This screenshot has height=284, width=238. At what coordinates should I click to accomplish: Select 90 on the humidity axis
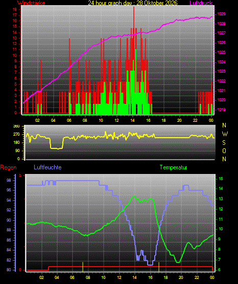pos(9,220)
